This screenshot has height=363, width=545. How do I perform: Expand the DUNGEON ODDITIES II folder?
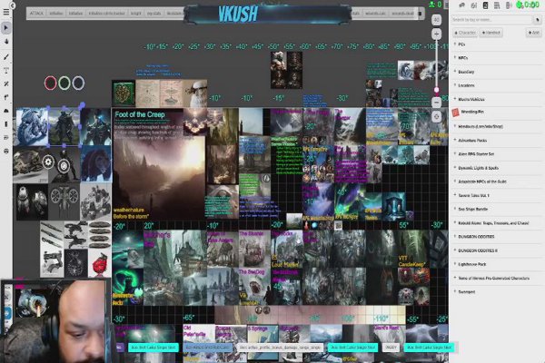496,250
